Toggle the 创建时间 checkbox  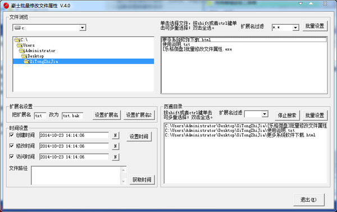point(12,135)
